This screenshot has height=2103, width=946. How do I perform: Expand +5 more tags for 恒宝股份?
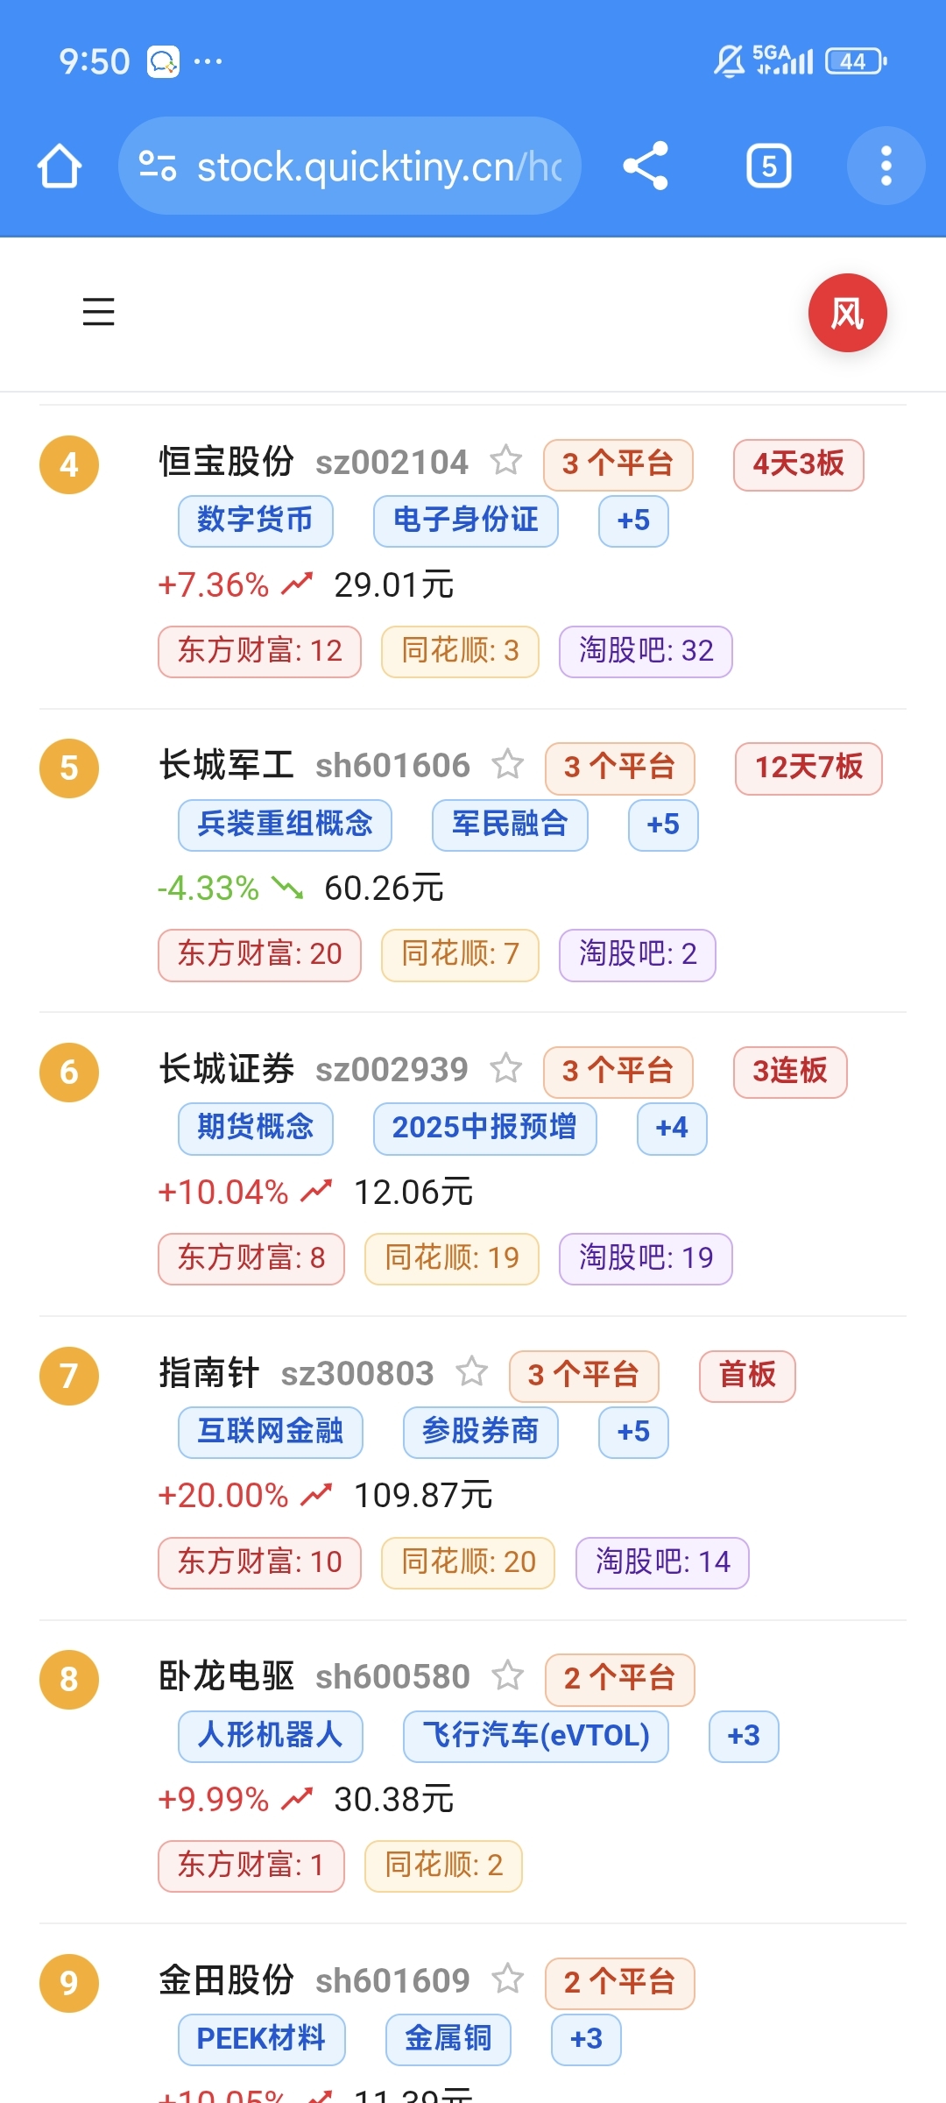point(633,520)
